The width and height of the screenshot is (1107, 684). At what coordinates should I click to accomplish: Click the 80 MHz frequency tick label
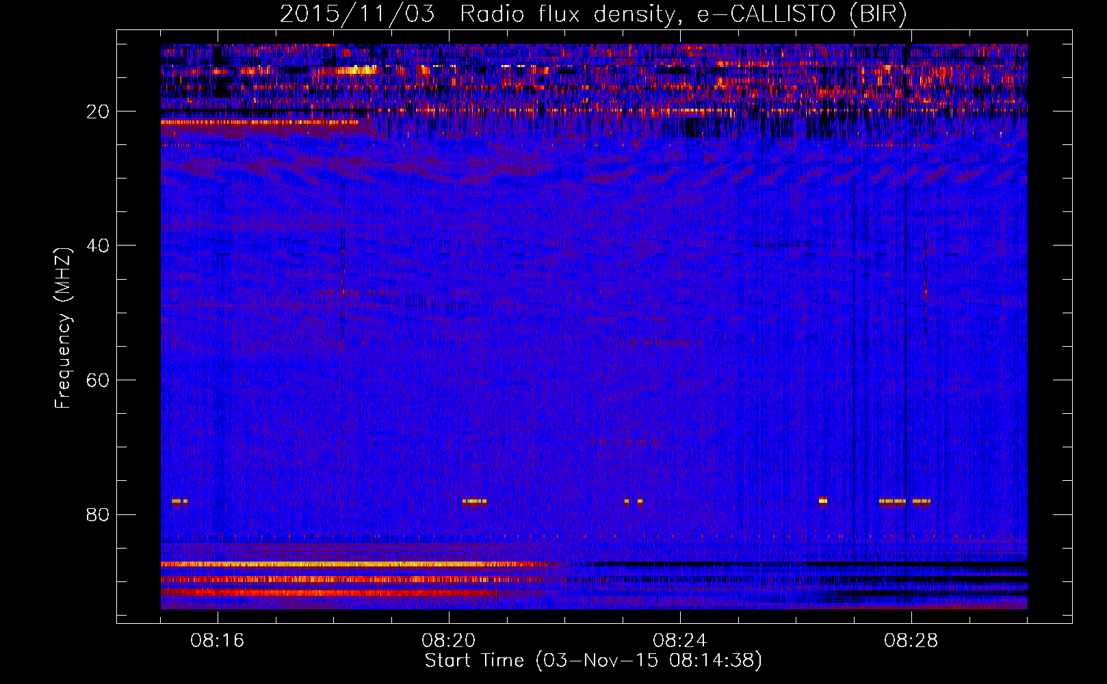click(x=99, y=514)
